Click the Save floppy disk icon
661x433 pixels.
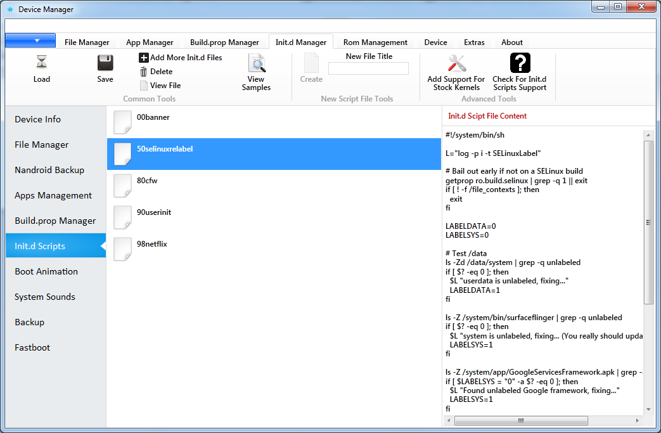point(105,63)
